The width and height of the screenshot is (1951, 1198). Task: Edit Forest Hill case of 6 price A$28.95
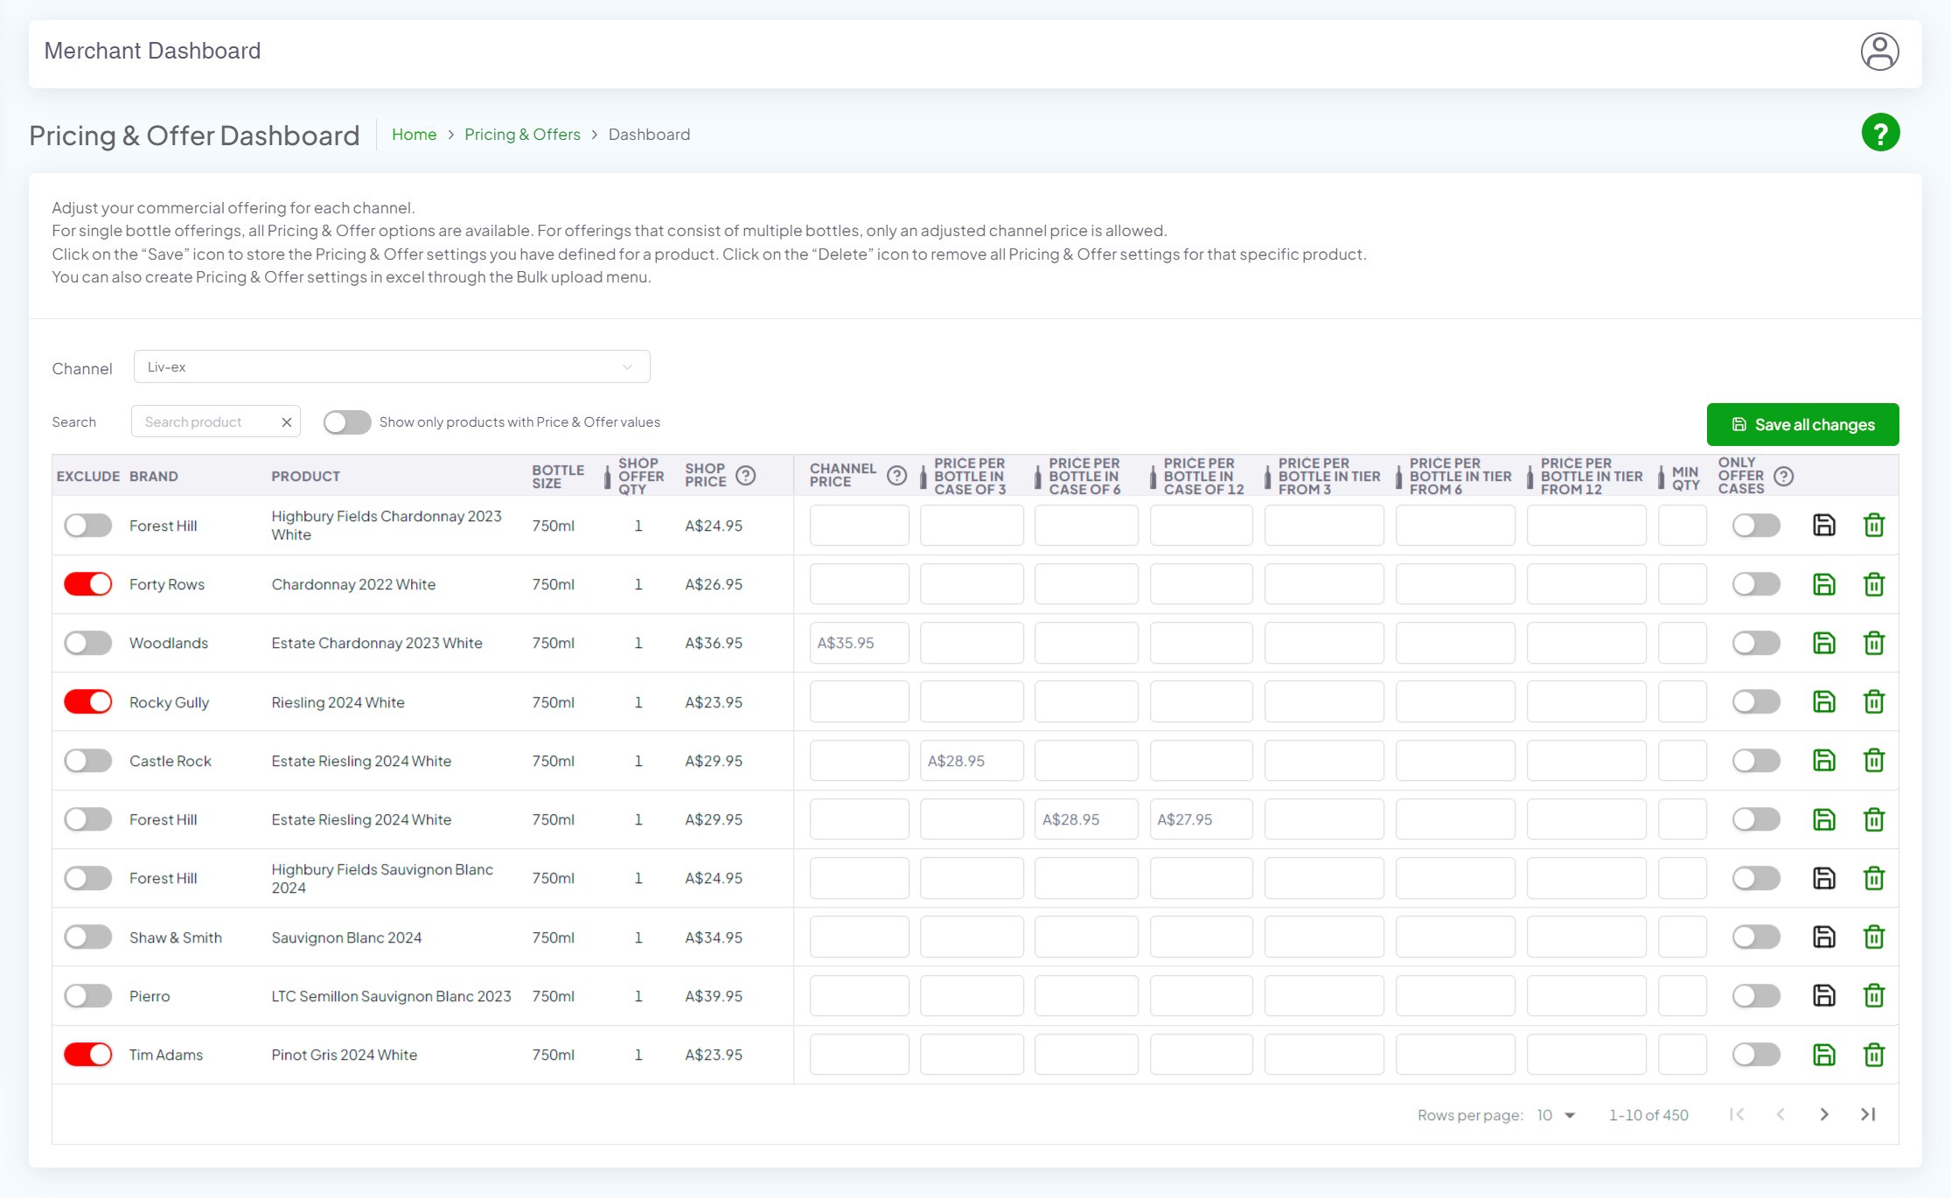pos(1086,819)
